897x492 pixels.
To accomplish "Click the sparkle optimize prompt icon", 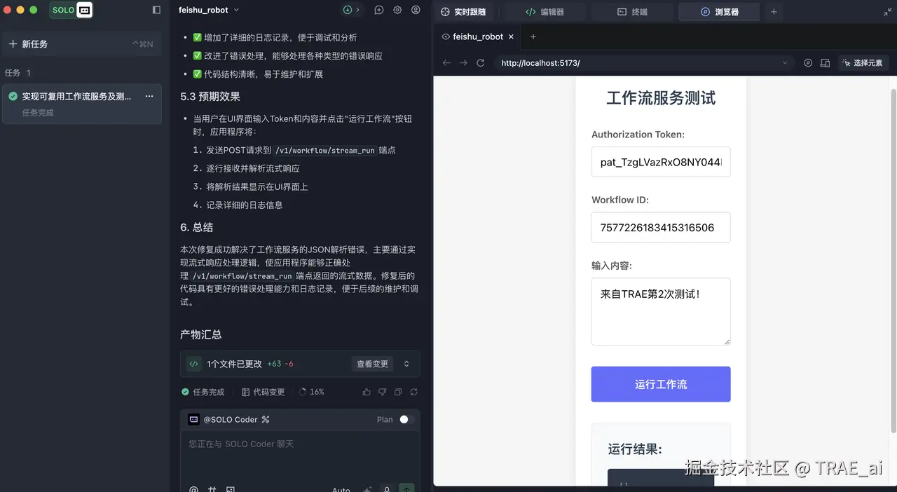I will 367,490.
